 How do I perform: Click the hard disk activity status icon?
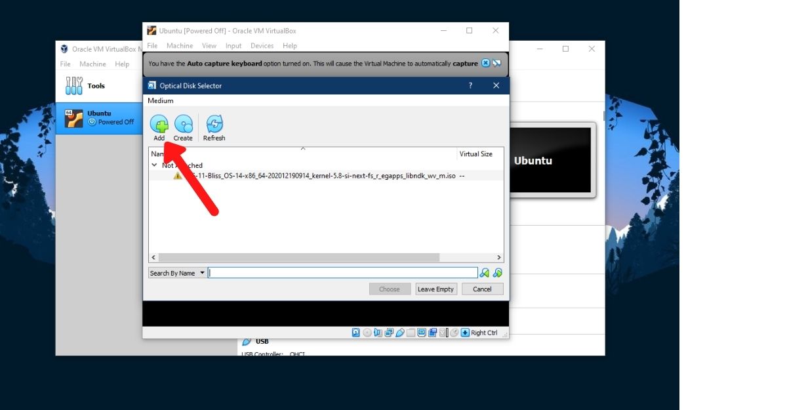(x=356, y=333)
